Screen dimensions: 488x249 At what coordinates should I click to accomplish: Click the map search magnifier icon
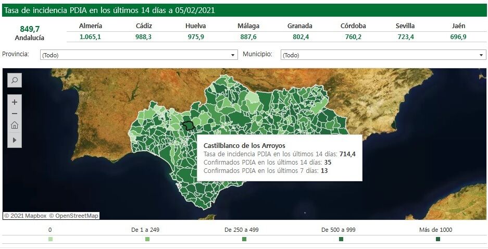coord(15,80)
